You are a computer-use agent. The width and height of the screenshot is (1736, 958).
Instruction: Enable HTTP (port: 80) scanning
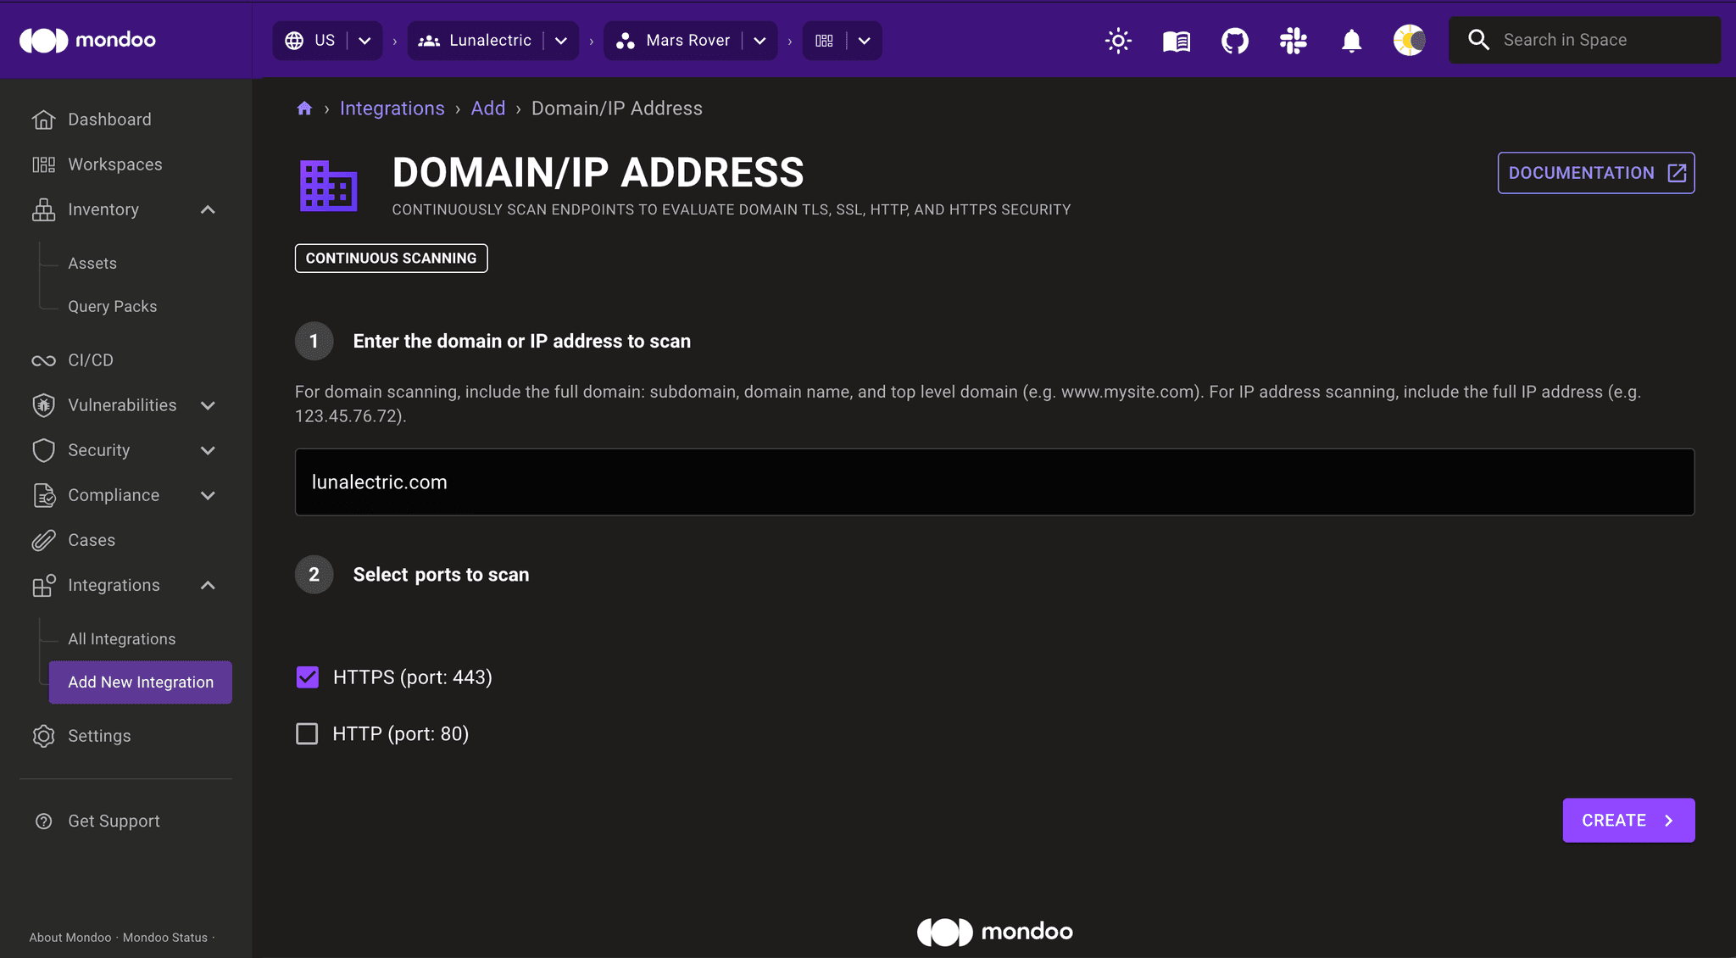coord(307,733)
